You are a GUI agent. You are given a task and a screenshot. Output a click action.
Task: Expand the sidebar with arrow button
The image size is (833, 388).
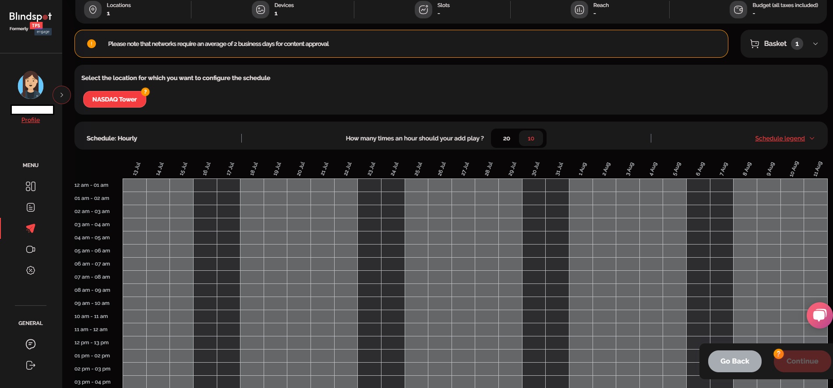[x=62, y=95]
